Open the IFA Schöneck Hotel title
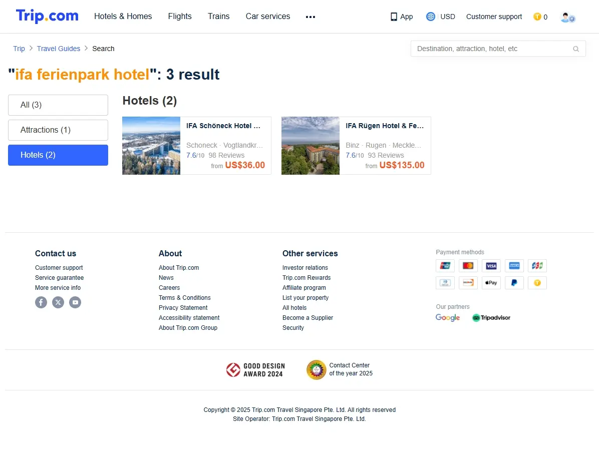 click(x=223, y=126)
